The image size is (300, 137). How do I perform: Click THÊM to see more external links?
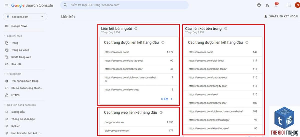167,99
